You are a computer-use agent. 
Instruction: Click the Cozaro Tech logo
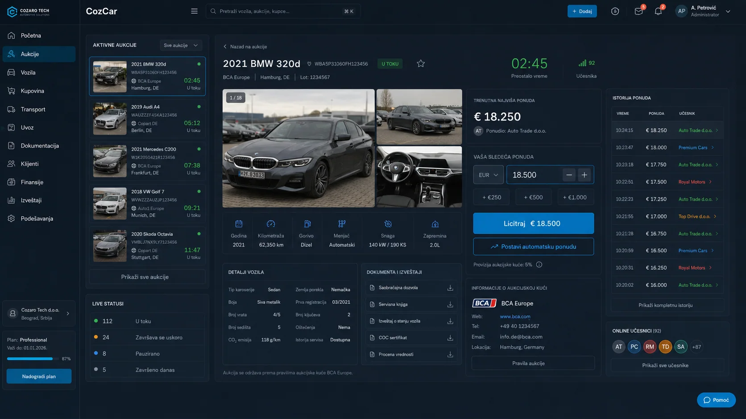pyautogui.click(x=29, y=12)
